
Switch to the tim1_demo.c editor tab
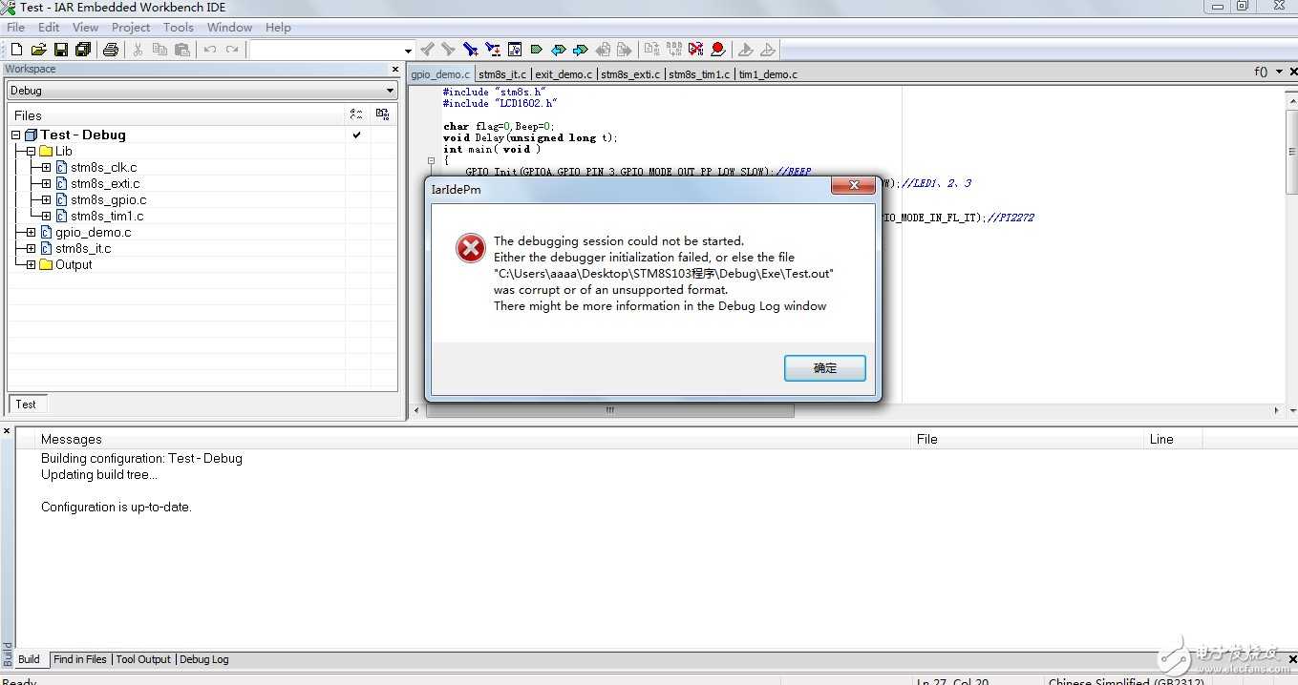point(768,74)
